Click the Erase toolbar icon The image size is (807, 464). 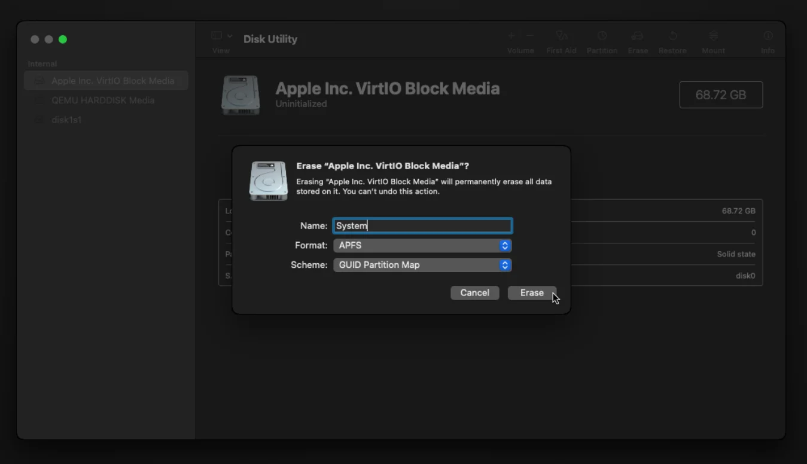point(638,36)
